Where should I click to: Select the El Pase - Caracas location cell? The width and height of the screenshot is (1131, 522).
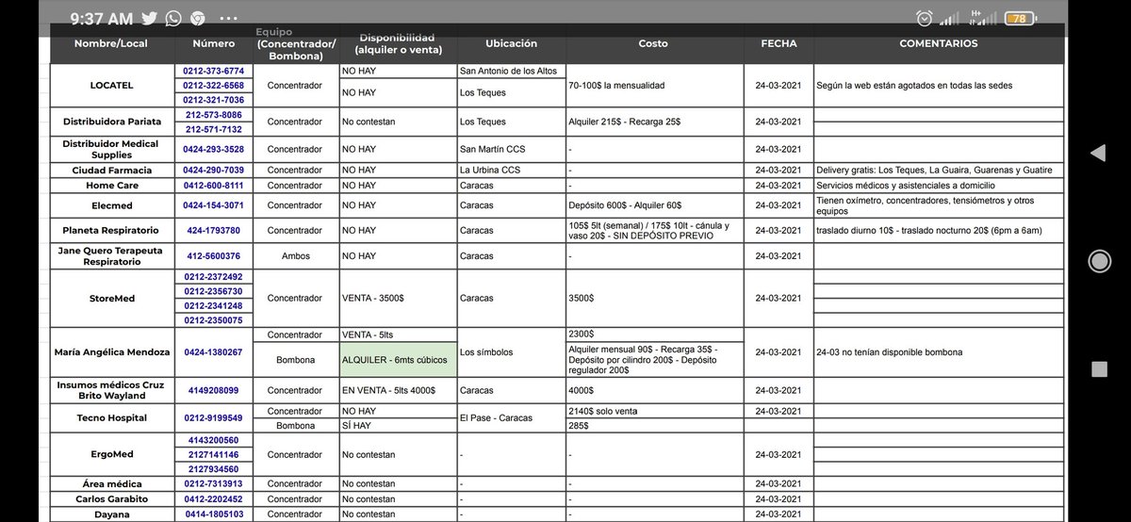click(x=511, y=418)
